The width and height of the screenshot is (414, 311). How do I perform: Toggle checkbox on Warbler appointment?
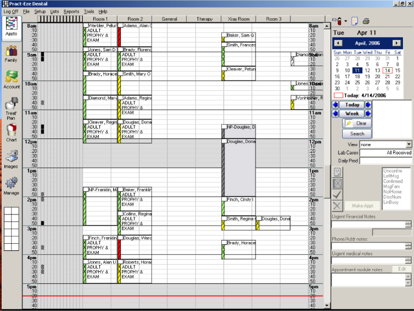click(86, 25)
